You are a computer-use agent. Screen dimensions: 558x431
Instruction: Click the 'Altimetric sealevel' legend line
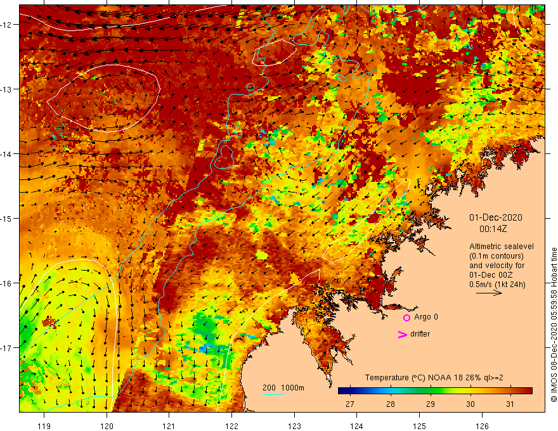[501, 247]
